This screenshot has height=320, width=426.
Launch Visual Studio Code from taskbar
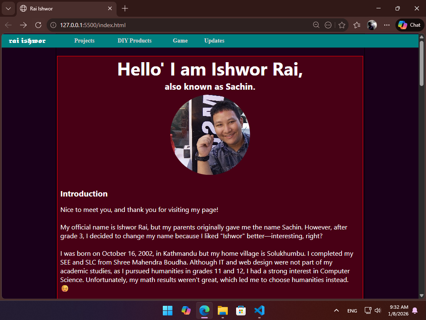tap(259, 310)
